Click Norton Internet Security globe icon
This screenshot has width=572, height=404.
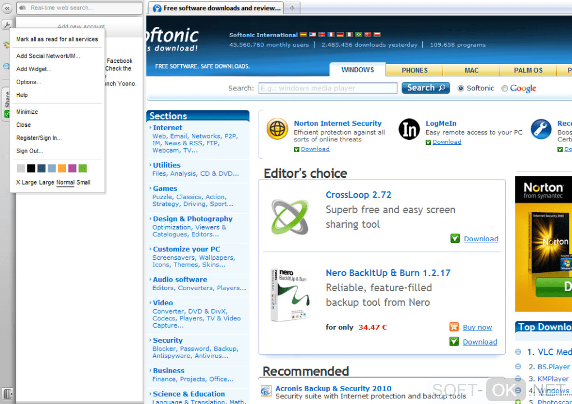pos(277,129)
